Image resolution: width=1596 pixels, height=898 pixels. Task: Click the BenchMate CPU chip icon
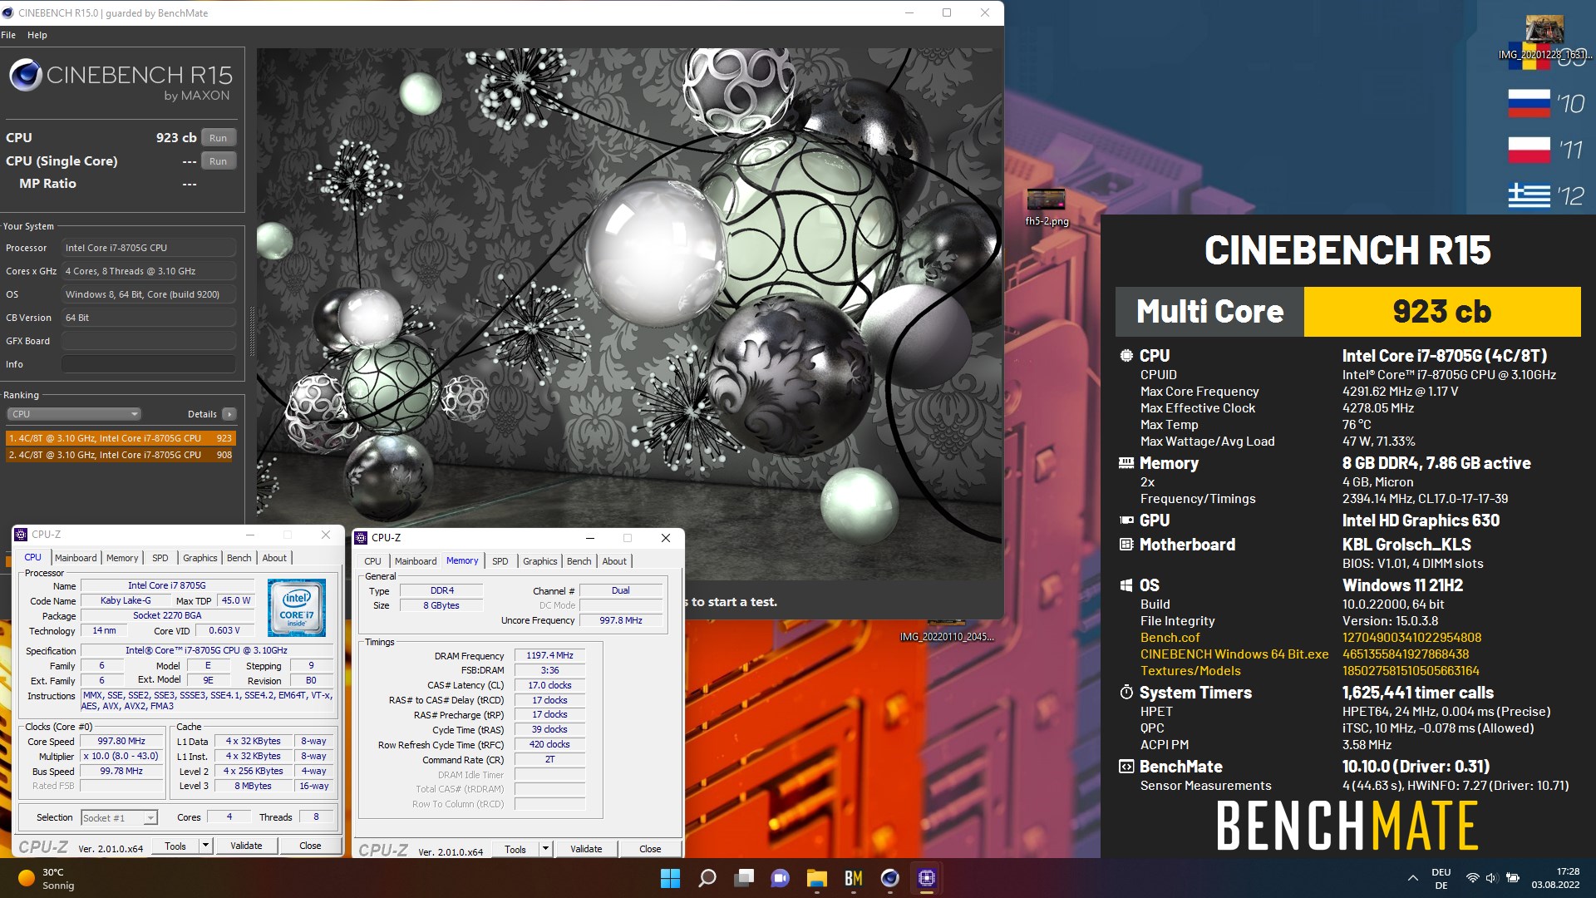coord(1126,356)
